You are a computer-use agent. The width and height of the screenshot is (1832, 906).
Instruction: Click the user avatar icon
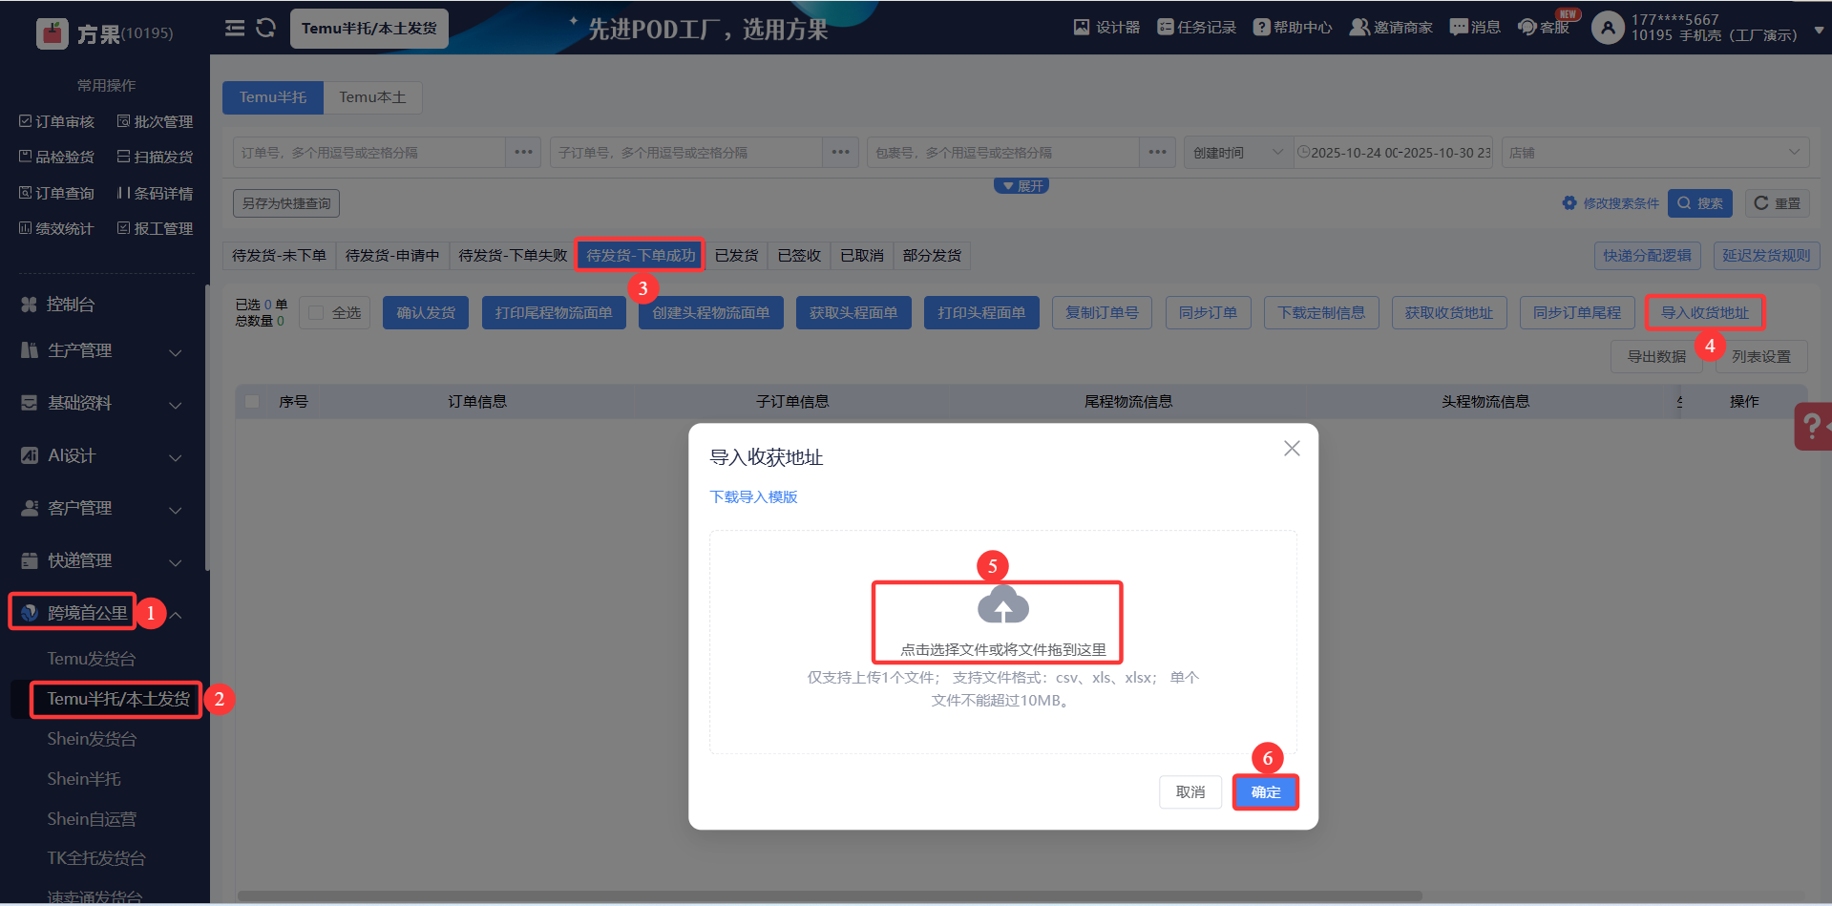[x=1608, y=28]
